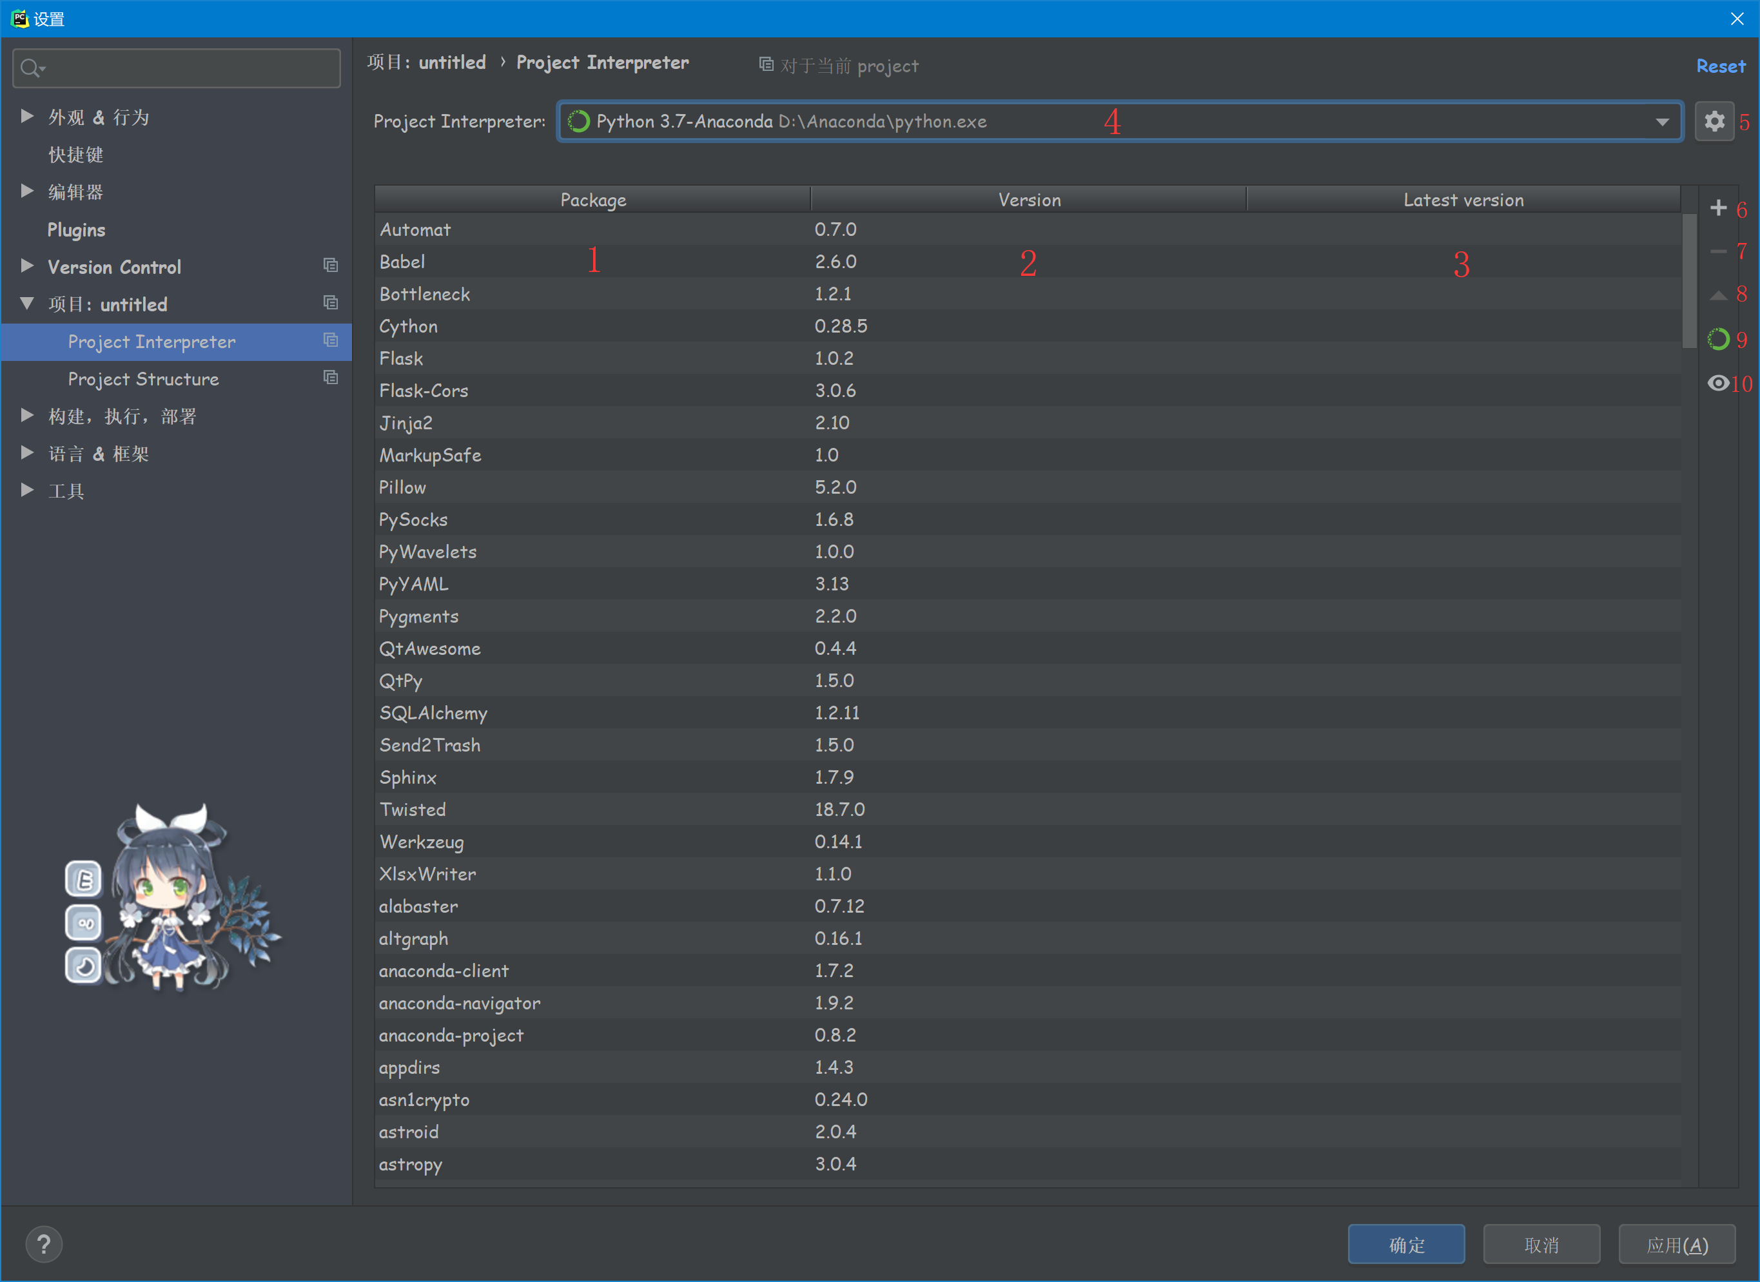
Task: Upgrade selected package with up-arrow icon
Action: coord(1717,294)
